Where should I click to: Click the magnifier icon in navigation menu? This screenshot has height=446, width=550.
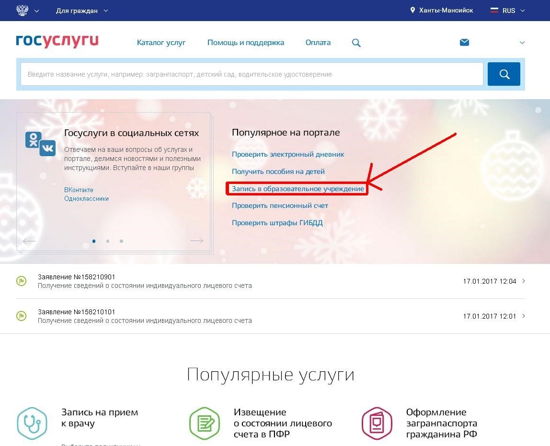coord(356,43)
